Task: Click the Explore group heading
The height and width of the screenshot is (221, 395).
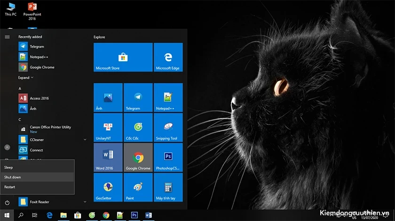Action: [99, 37]
